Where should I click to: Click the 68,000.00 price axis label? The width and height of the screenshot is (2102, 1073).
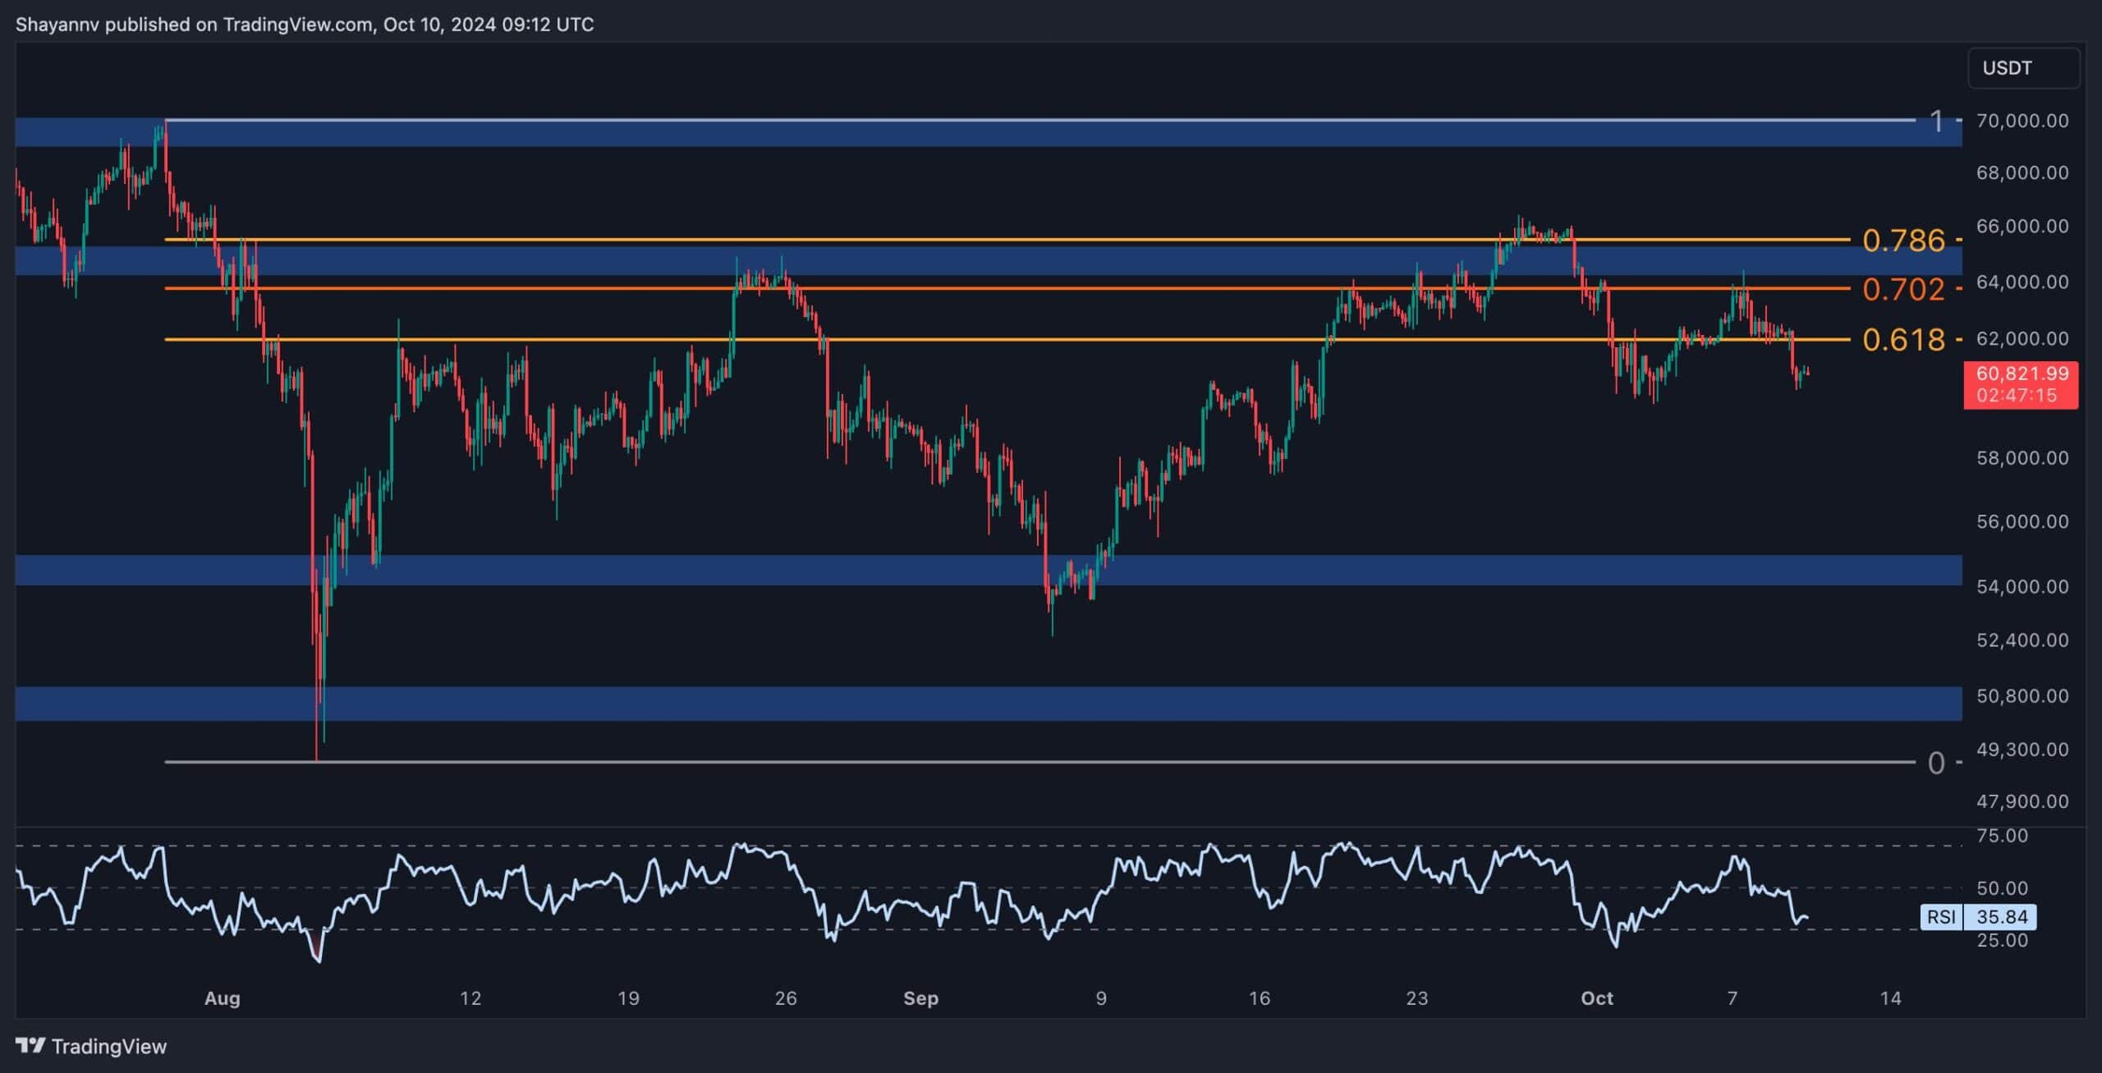(x=2022, y=172)
